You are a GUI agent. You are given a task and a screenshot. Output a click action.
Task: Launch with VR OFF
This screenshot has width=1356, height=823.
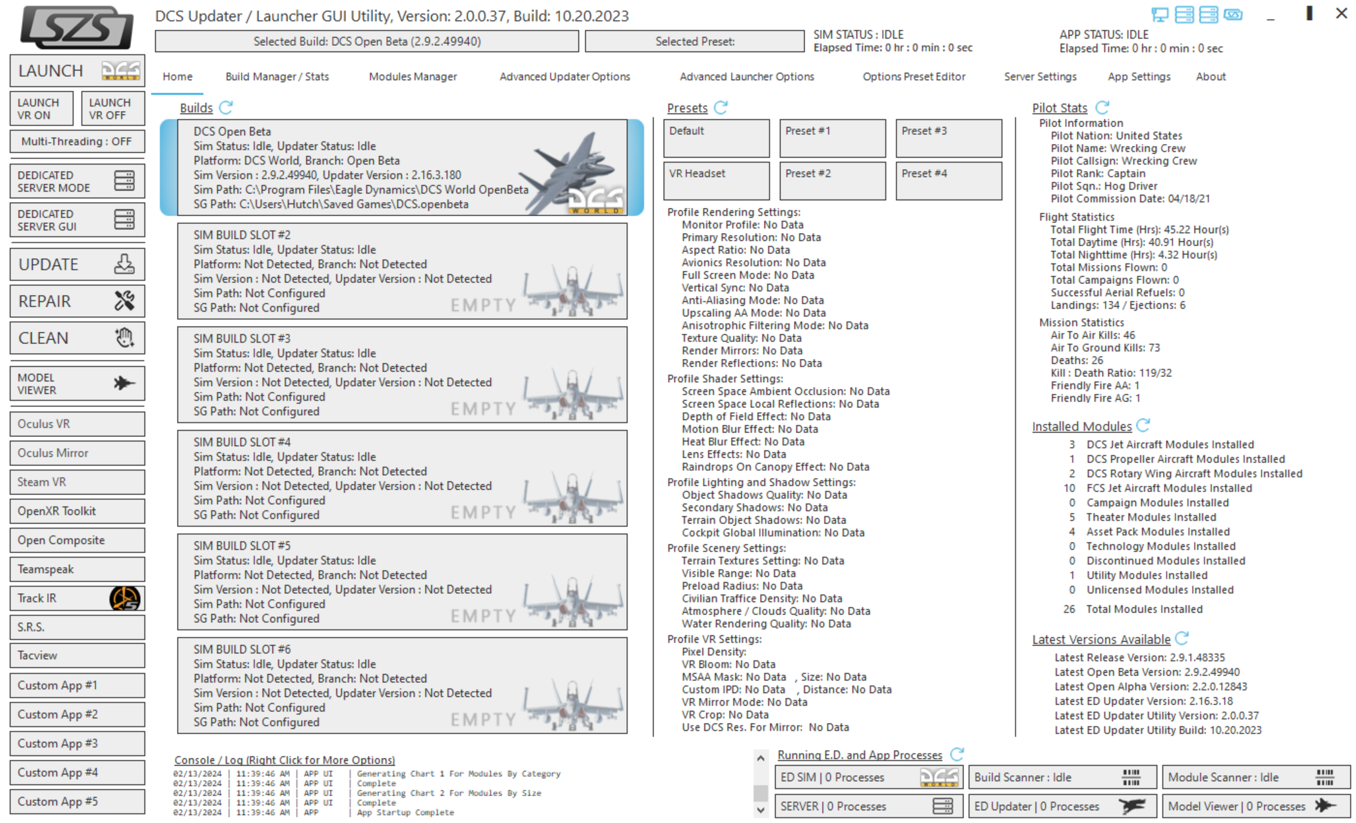point(113,108)
